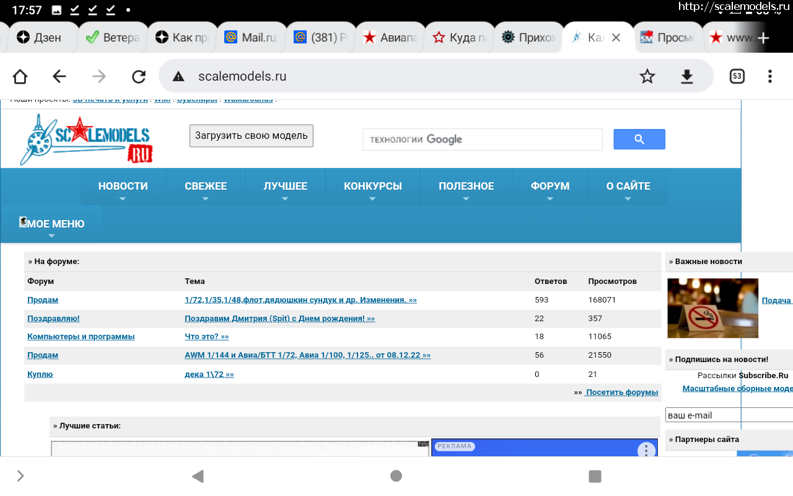Open the ad options three-dot icon
The image size is (793, 496).
[x=646, y=451]
